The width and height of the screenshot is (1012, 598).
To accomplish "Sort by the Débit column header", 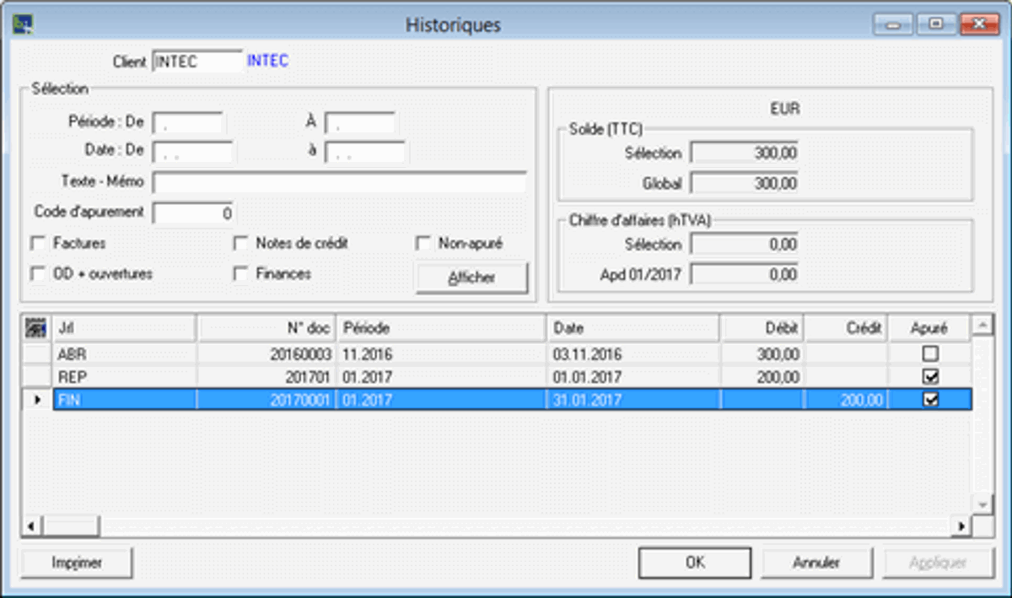I will tap(762, 328).
